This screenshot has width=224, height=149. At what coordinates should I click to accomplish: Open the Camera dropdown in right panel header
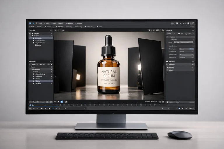click(171, 34)
